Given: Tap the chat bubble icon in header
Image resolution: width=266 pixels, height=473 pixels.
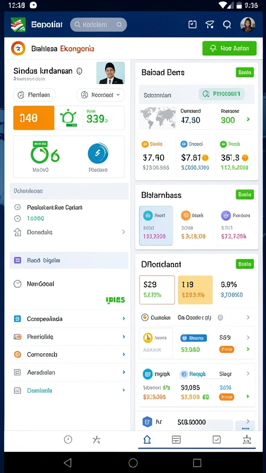Looking at the screenshot, I should click(x=227, y=25).
